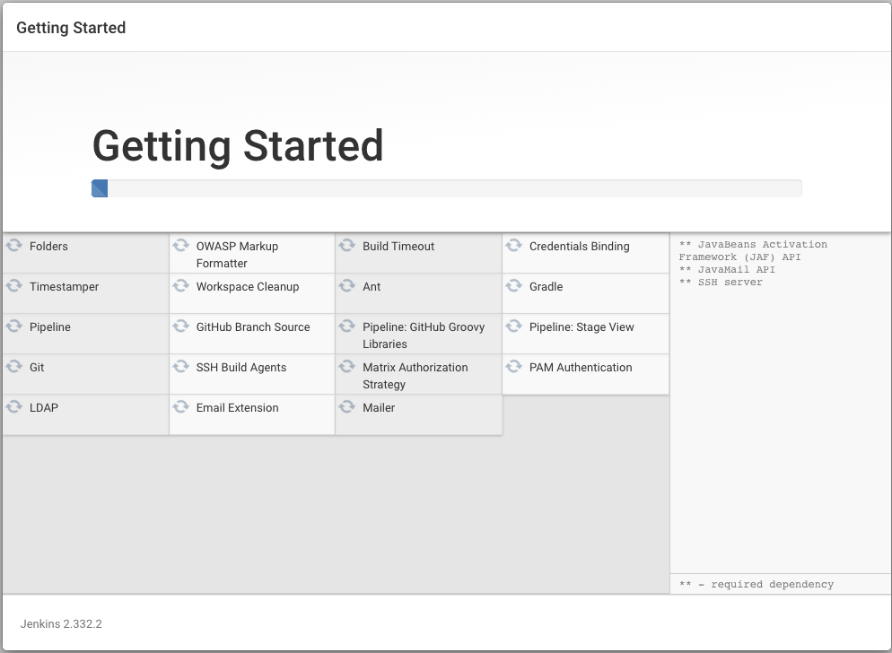Select the GitHub Branch Source label
Image resolution: width=892 pixels, height=653 pixels.
point(253,327)
